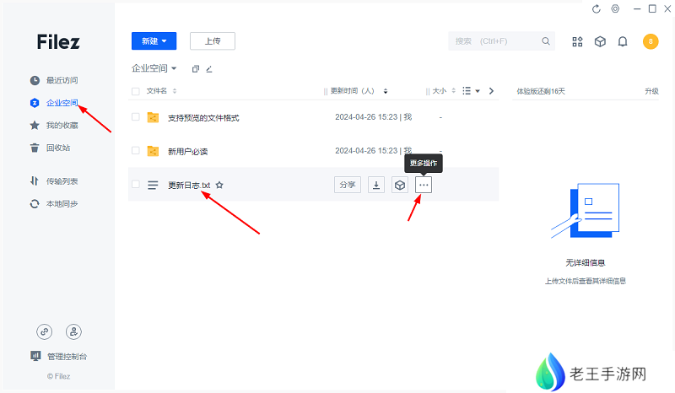This screenshot has width=675, height=393.
Task: Open 管理控制台 admin console
Action: (x=67, y=357)
